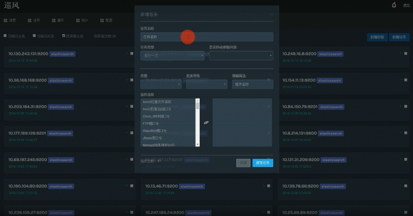
Task: Click host 10.13.46.71:9200
Action: point(161,186)
